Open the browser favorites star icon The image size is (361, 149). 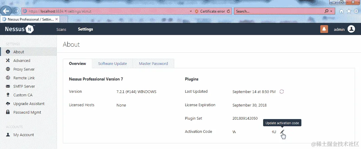tap(349, 11)
